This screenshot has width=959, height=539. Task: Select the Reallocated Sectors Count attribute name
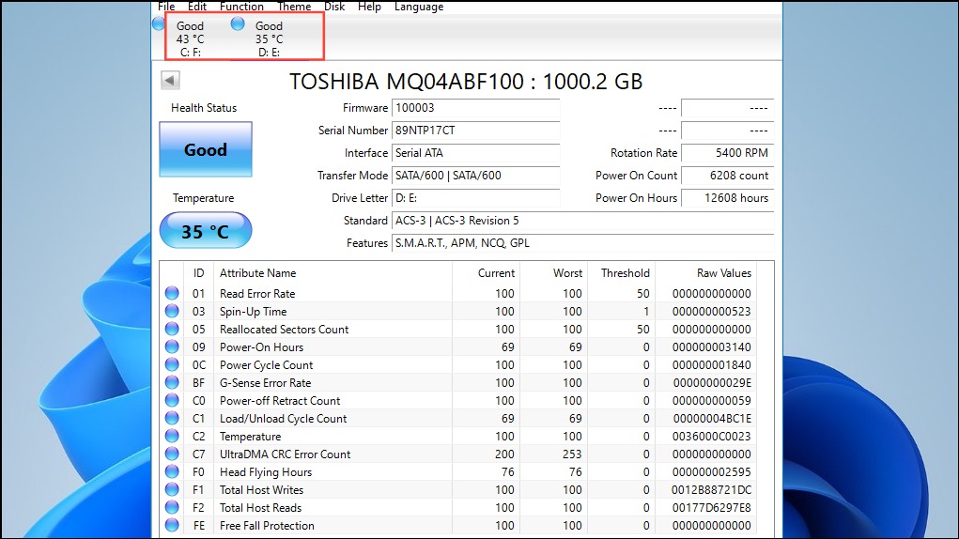coord(285,330)
